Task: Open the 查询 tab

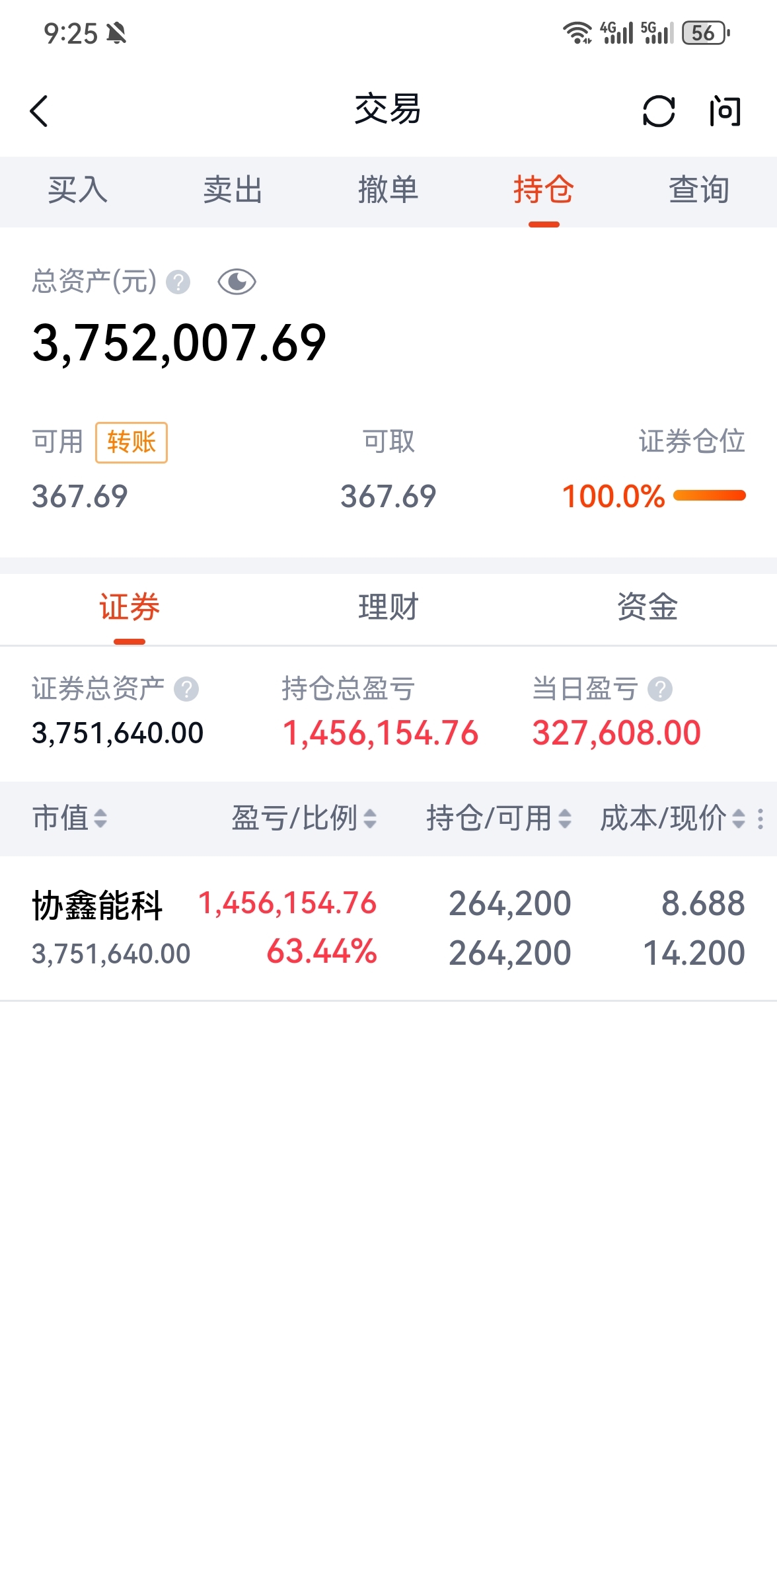Action: [x=699, y=190]
